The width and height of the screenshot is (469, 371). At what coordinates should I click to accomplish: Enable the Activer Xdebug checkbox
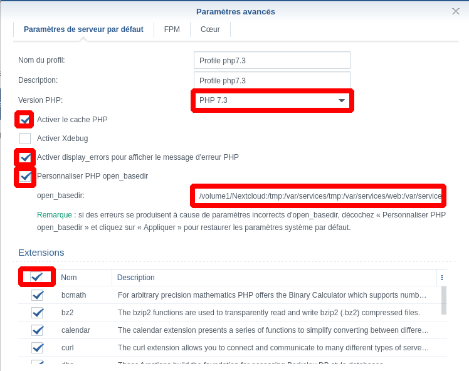(x=25, y=138)
